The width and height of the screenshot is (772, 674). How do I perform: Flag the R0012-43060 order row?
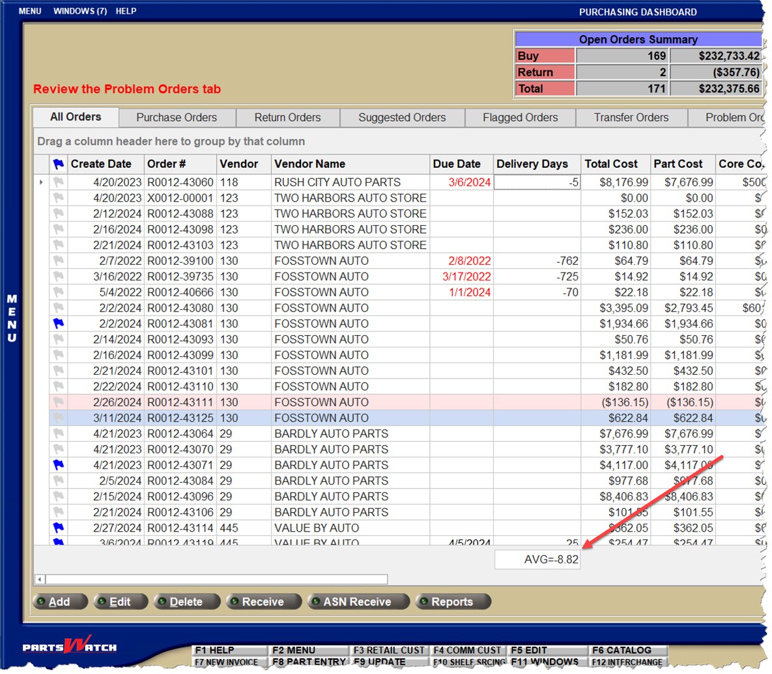point(59,182)
